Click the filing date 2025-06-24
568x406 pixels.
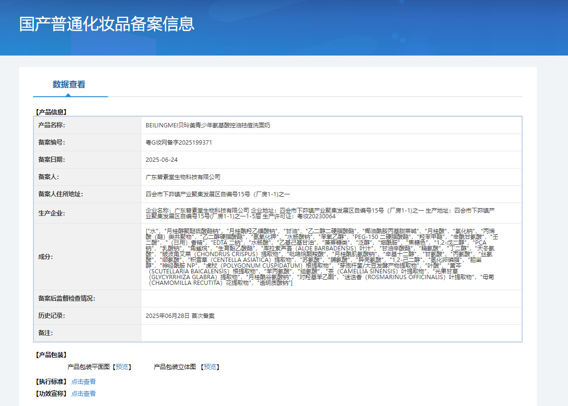[162, 159]
